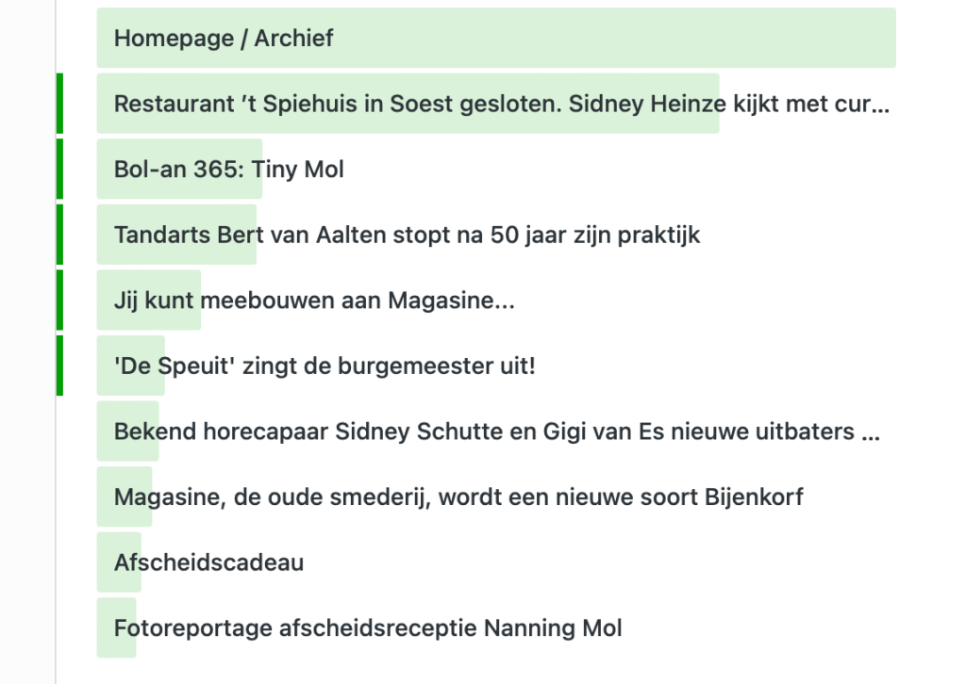Click green marker left of Jij kunt meebouwen
The width and height of the screenshot is (966, 684).
pyautogui.click(x=59, y=301)
